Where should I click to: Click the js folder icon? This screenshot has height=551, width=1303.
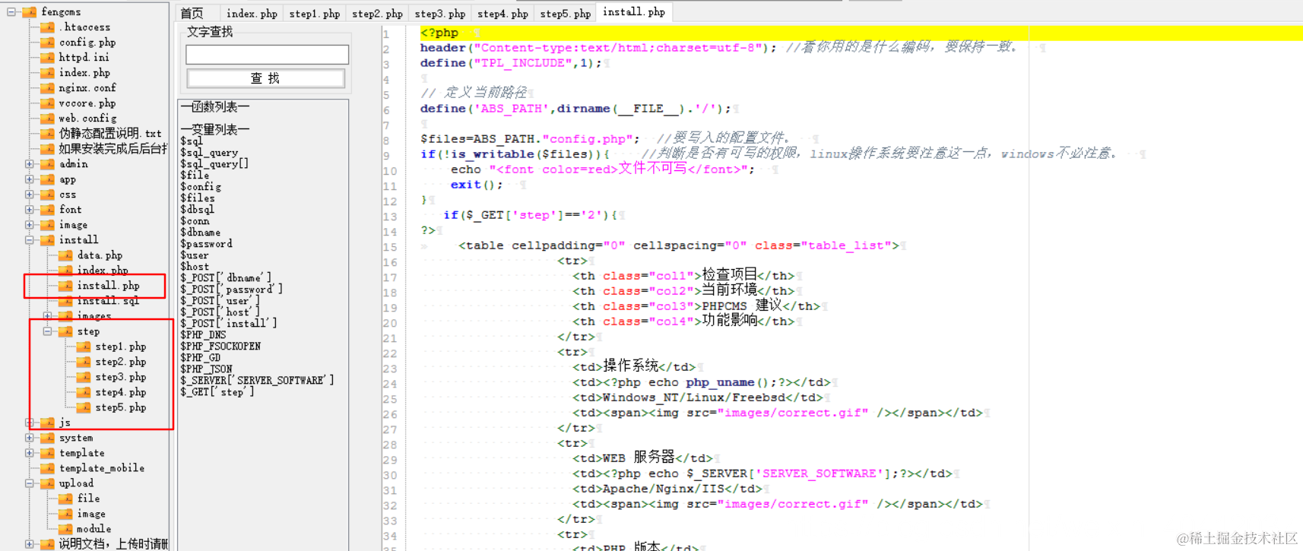[x=48, y=423]
